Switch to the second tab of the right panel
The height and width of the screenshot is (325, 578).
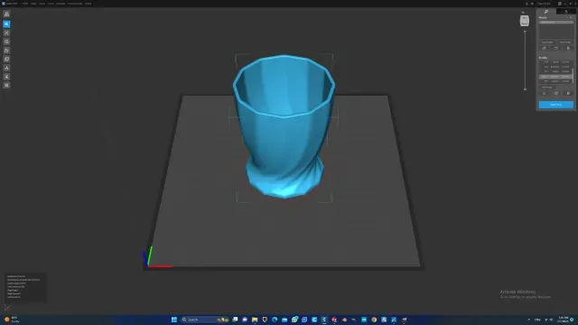tap(566, 12)
